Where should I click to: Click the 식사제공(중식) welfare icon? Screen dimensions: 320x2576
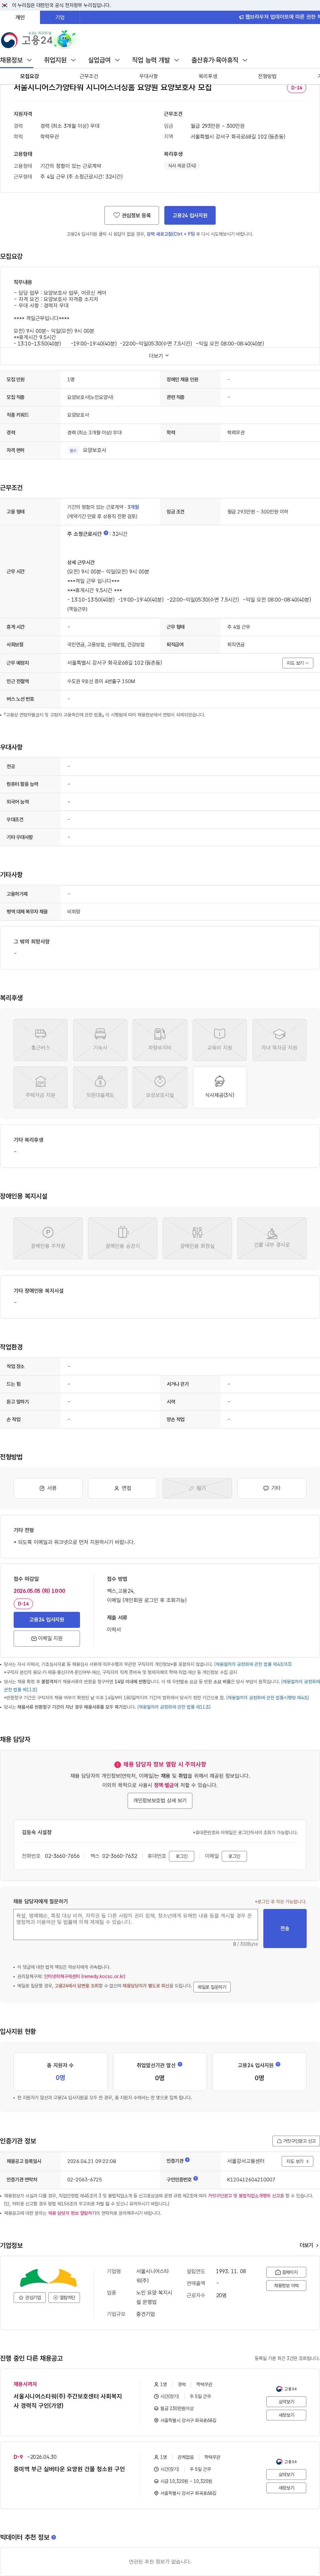[x=220, y=1087]
